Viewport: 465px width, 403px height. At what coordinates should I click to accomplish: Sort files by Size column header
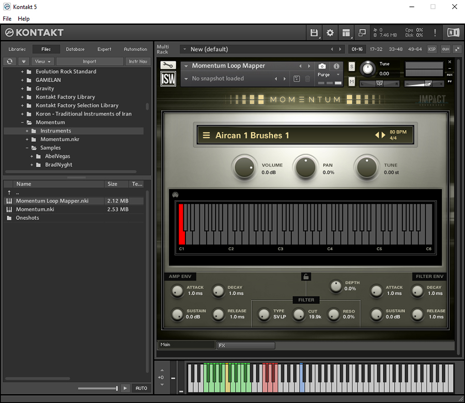pyautogui.click(x=117, y=184)
